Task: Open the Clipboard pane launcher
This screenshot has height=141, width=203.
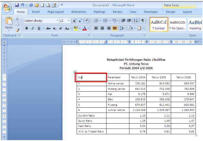Action: pyautogui.click(x=20, y=35)
